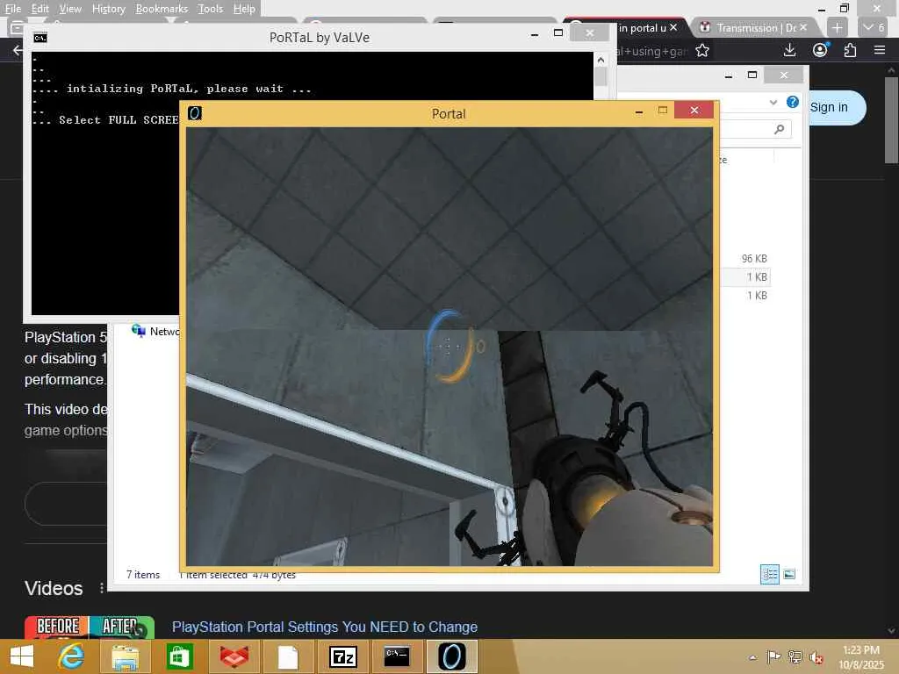
Task: Open a new browser tab
Action: [x=837, y=27]
